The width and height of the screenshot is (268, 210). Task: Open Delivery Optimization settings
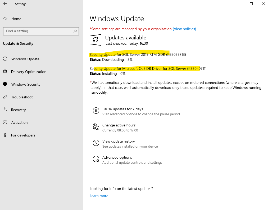[x=29, y=72]
